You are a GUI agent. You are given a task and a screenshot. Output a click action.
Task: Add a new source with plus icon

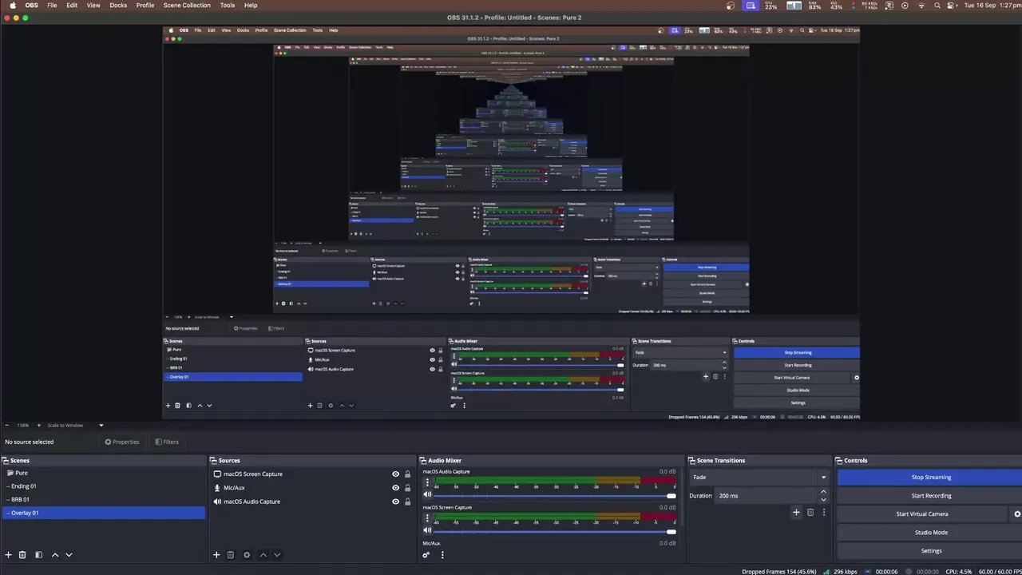216,554
